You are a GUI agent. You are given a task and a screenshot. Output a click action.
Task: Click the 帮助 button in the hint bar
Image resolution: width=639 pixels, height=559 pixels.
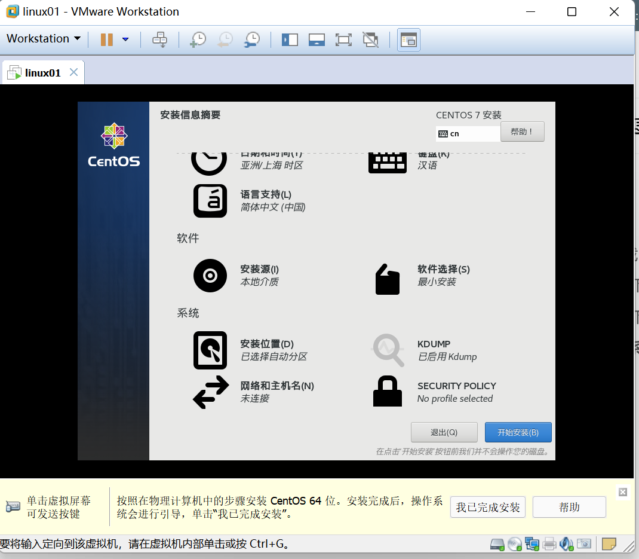(x=569, y=507)
